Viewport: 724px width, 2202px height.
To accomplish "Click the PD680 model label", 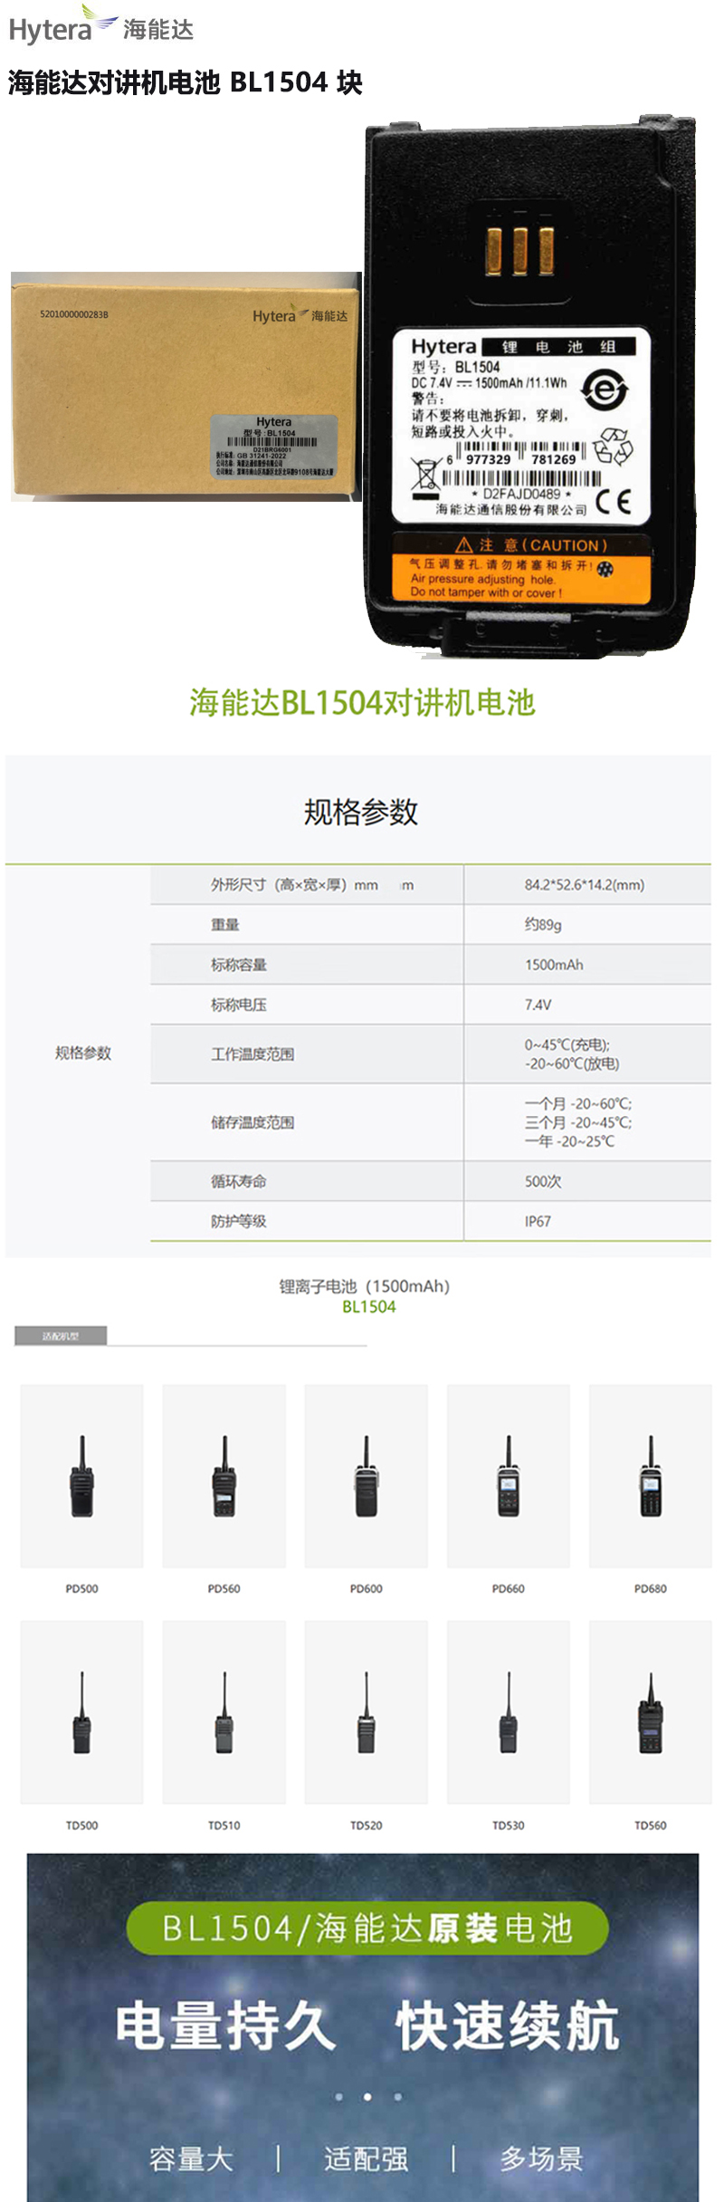I will (650, 1589).
